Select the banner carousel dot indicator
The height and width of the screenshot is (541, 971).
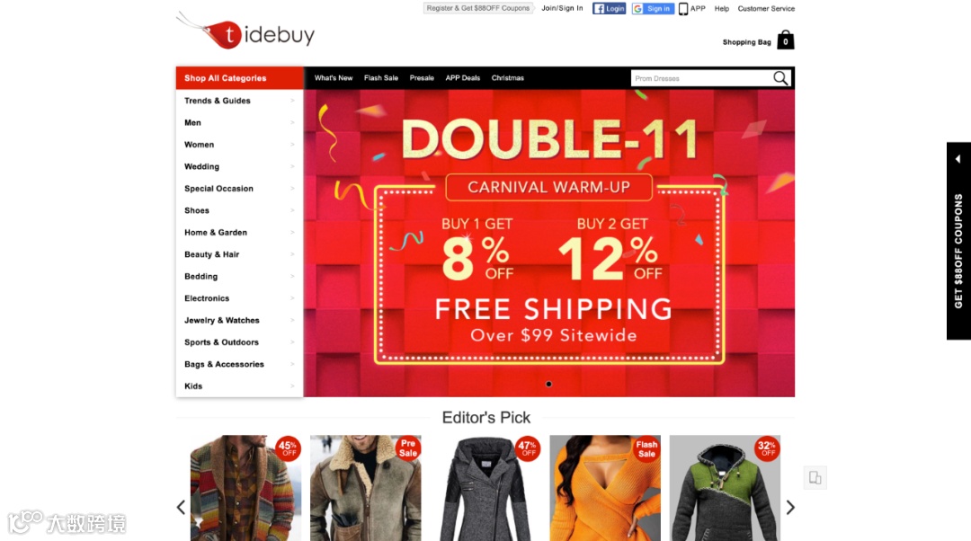(548, 385)
